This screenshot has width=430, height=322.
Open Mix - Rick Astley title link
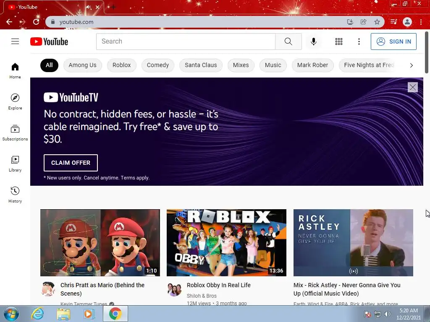[347, 289]
